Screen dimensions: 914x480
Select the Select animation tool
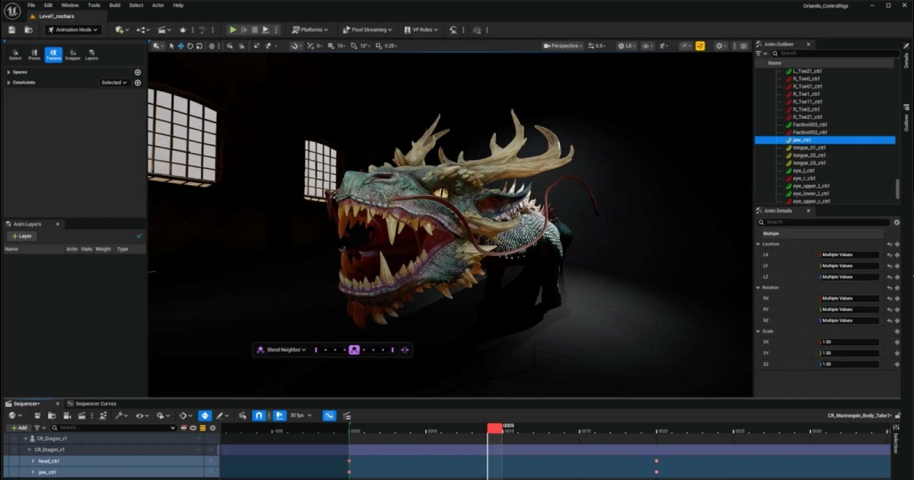point(15,55)
